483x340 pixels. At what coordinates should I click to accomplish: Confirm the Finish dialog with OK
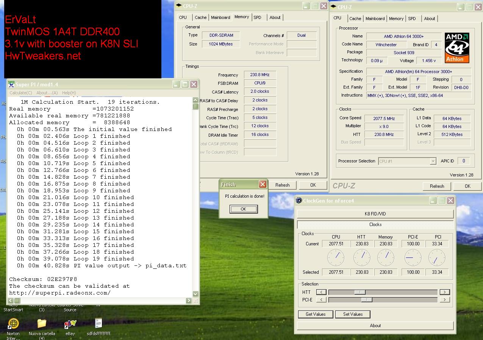pyautogui.click(x=244, y=209)
